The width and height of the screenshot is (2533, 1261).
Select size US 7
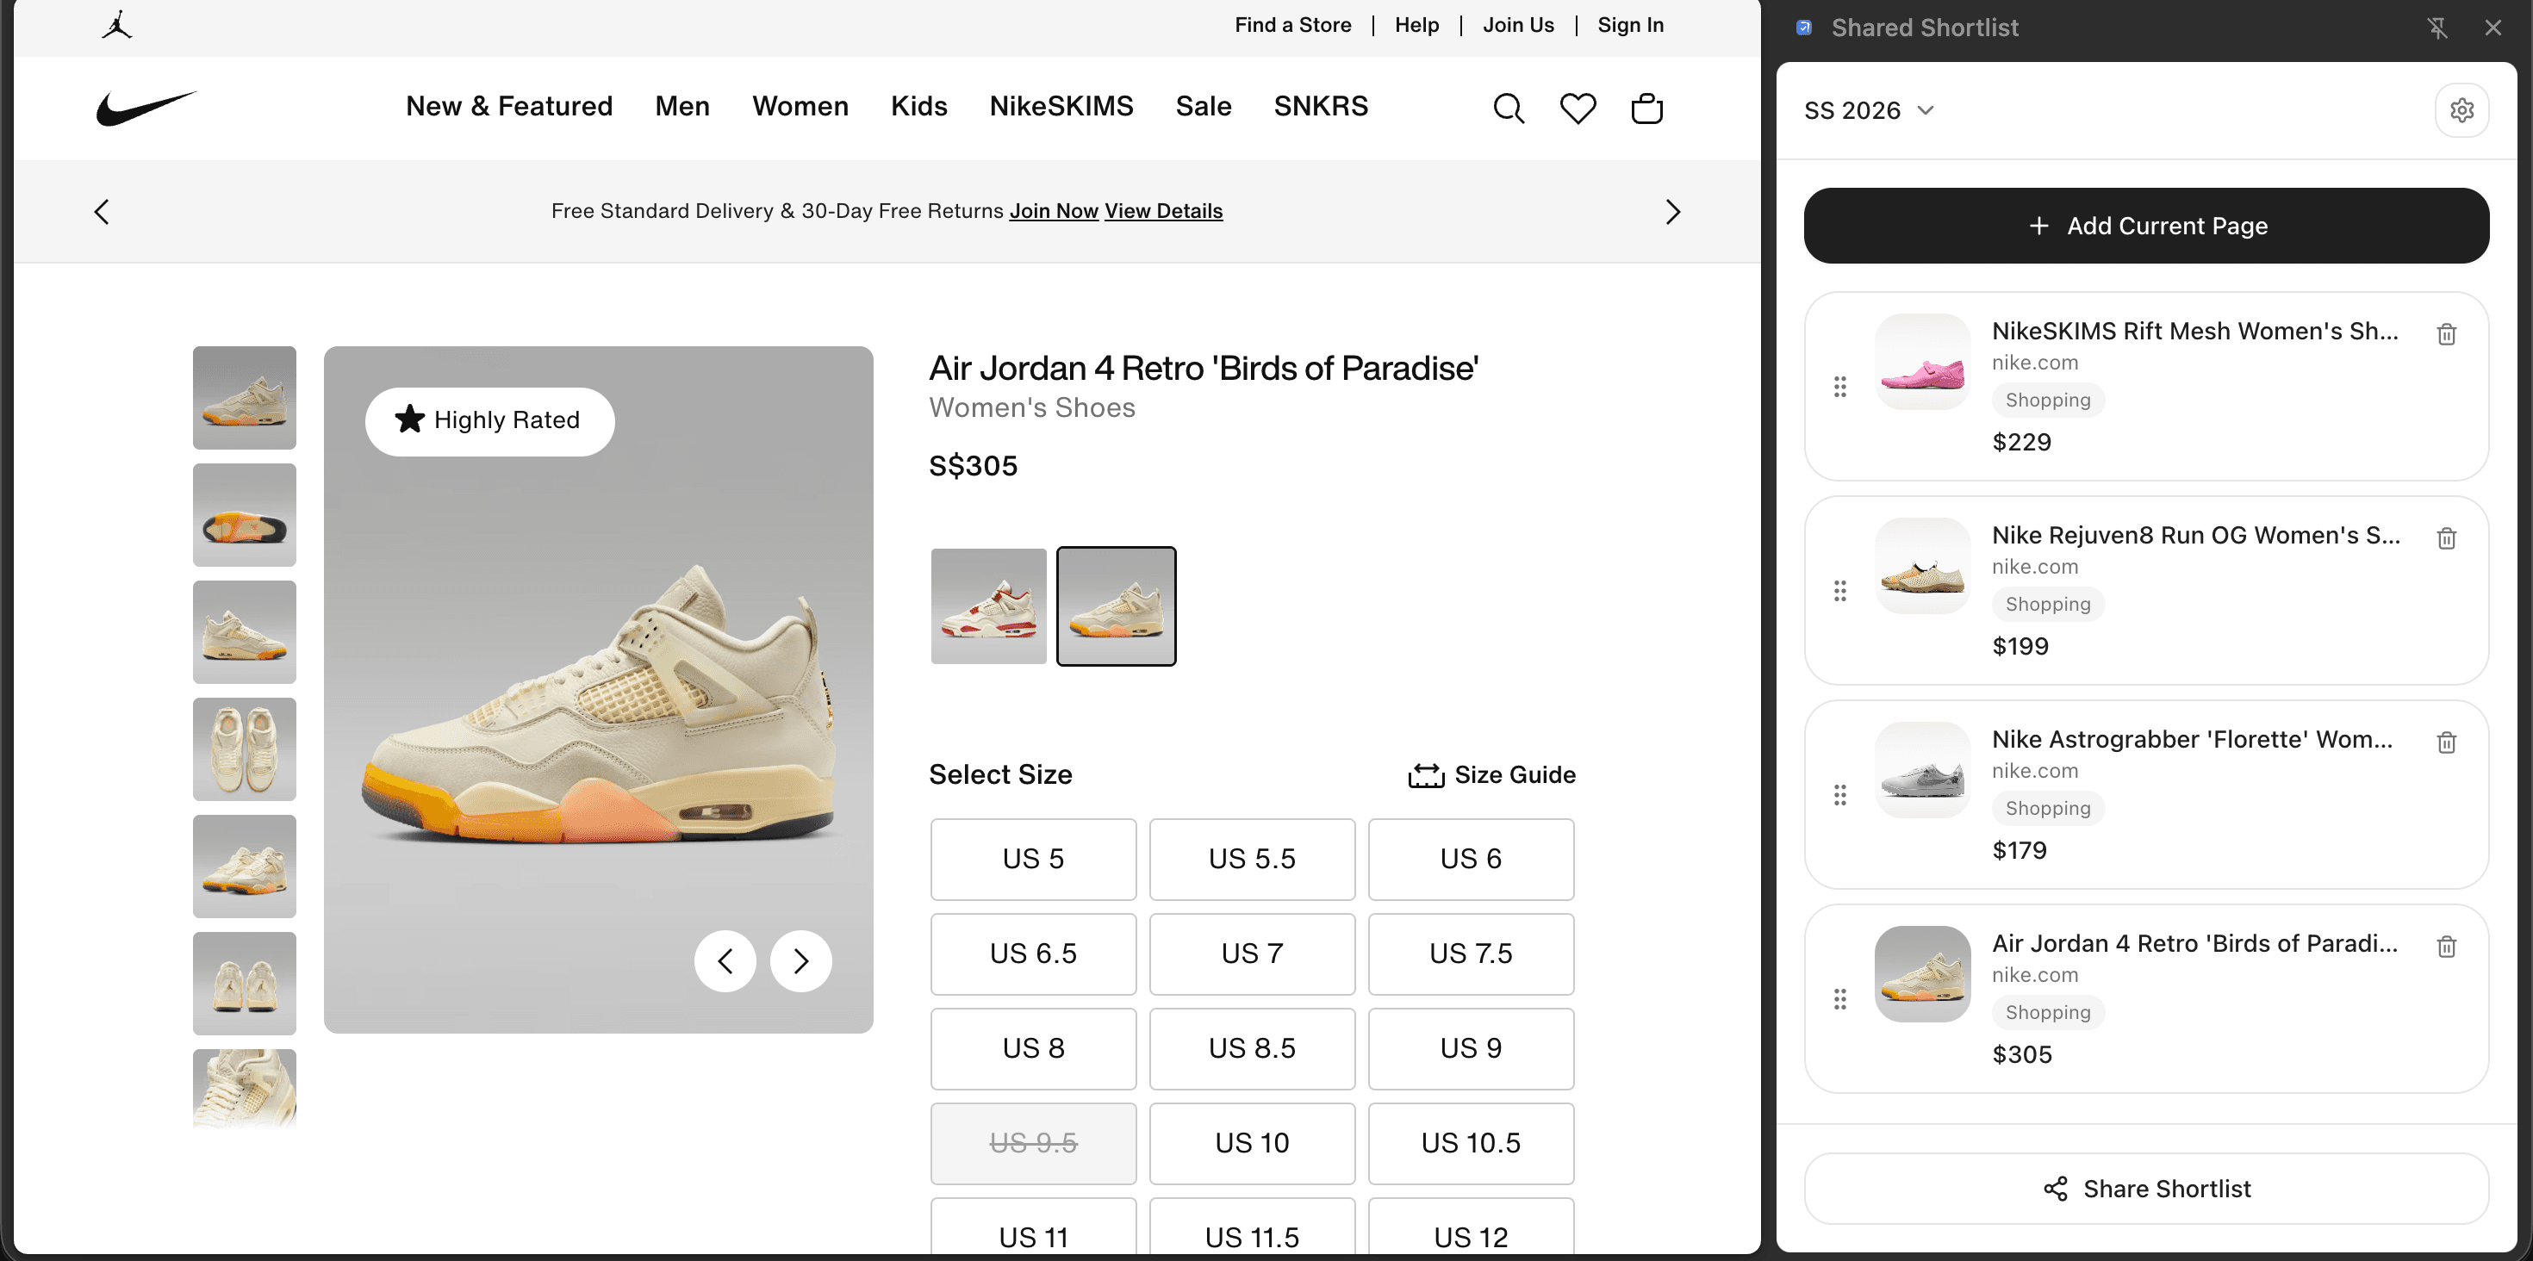point(1252,954)
